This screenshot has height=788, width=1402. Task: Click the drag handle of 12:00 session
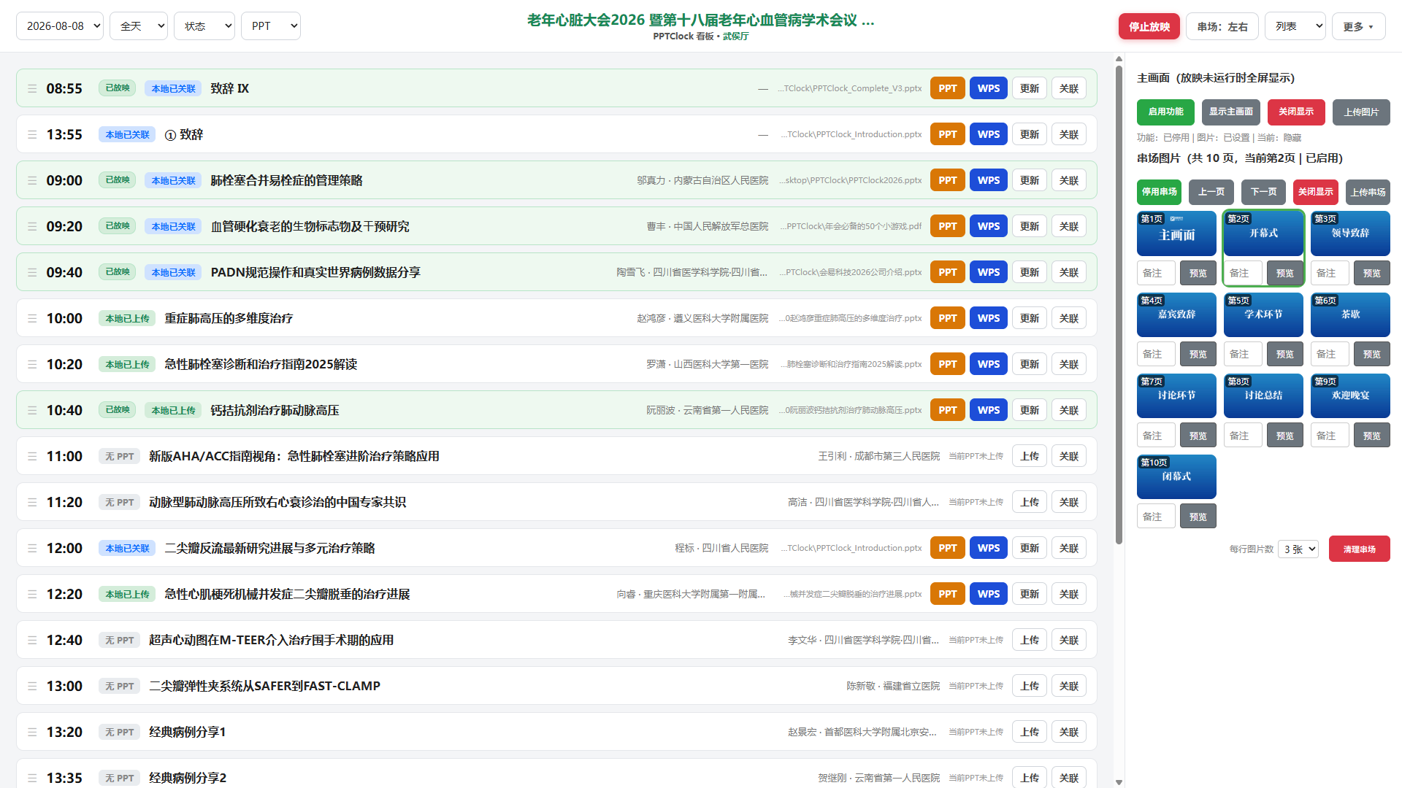[x=32, y=548]
